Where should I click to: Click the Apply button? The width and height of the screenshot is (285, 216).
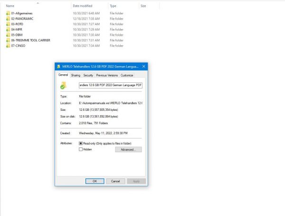click(x=136, y=181)
